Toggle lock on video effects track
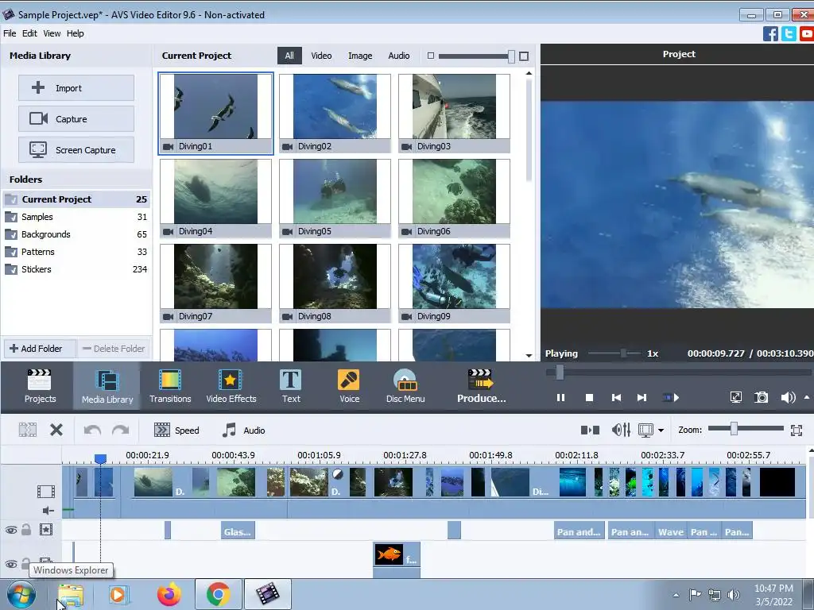 pyautogui.click(x=26, y=530)
